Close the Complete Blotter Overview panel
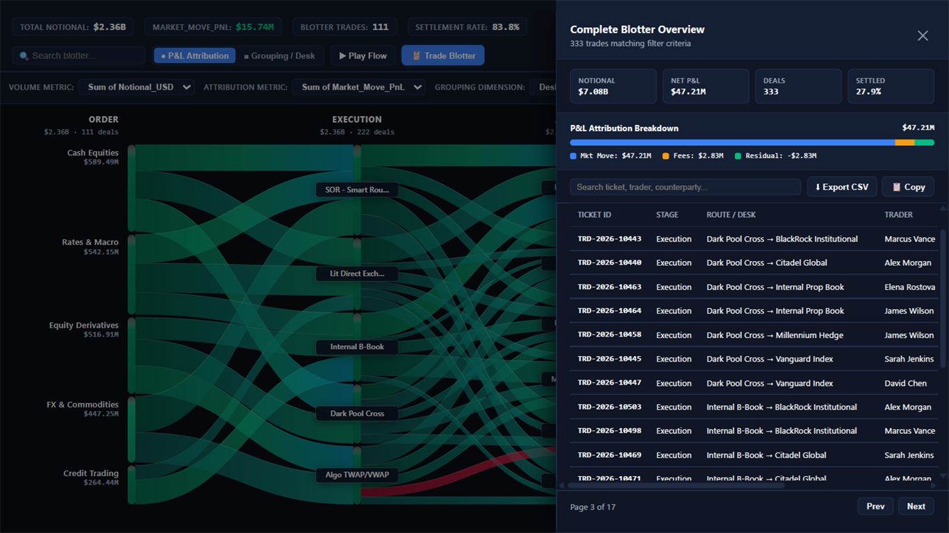Viewport: 949px width, 533px height. pyautogui.click(x=923, y=35)
